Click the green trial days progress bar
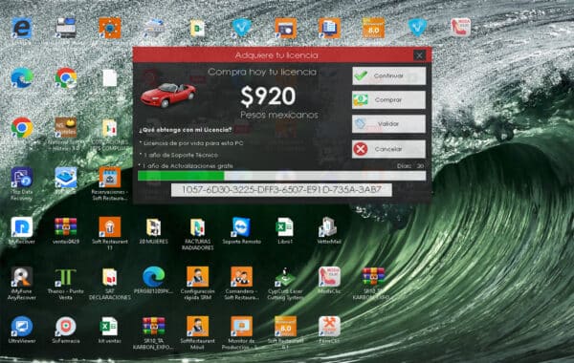The image size is (574, 363). pos(281,176)
